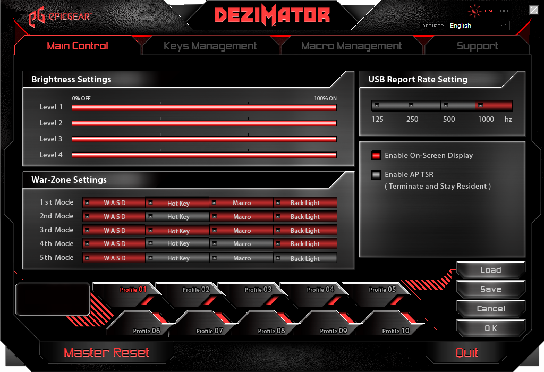Toggle Hot Key for 5th Mode
544x372 pixels.
click(x=177, y=258)
